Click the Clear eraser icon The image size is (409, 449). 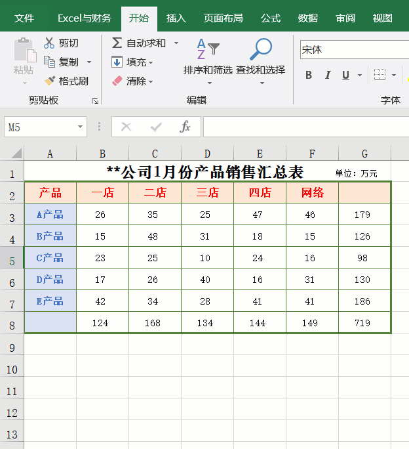[x=117, y=81]
